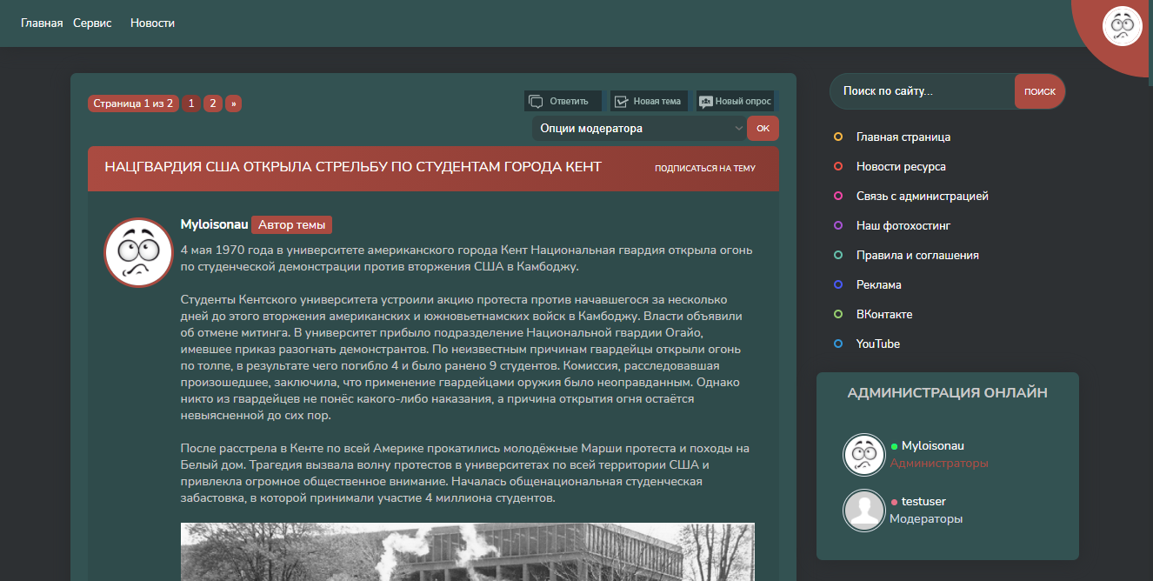This screenshot has width=1153, height=581.
Task: Open testuser in the admin online list
Action: tap(923, 501)
